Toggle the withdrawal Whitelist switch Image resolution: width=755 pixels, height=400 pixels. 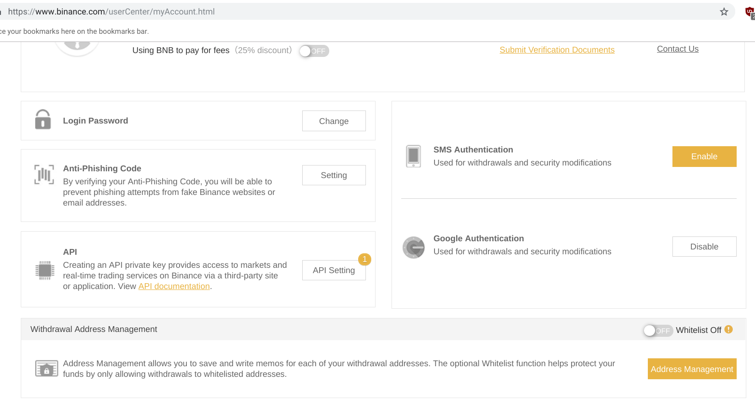click(658, 331)
